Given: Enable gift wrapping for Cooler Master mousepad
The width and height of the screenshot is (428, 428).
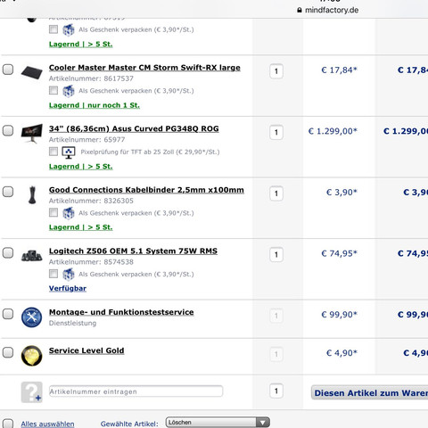Looking at the screenshot, I should point(53,90).
